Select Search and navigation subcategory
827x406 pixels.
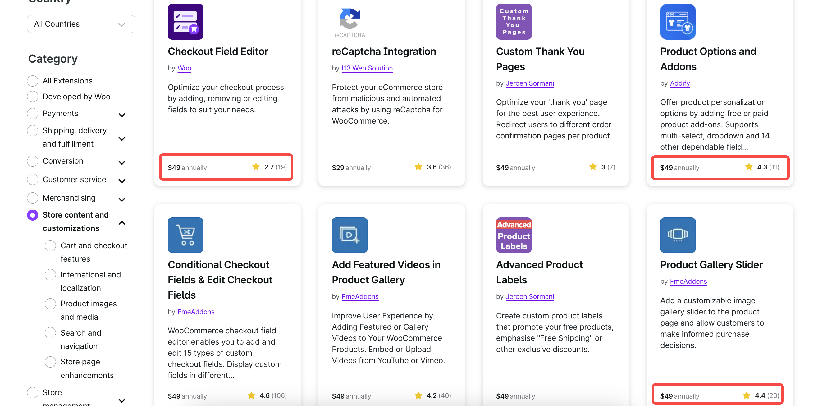[x=50, y=333]
